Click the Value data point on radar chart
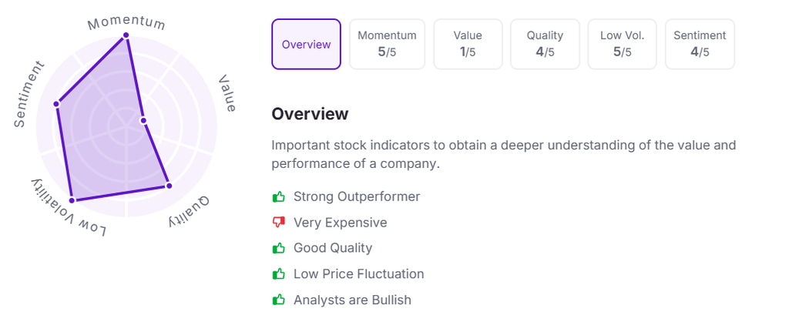Screen dimensions: 789x332 (x=143, y=120)
